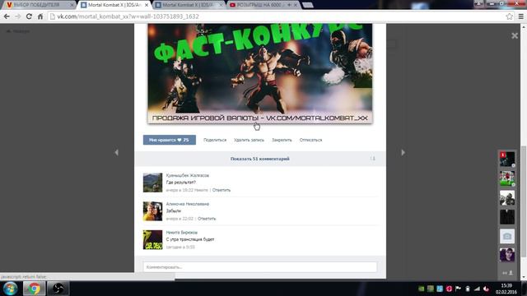Open the bottom friend chat avatar
This screenshot has width=527, height=296.
click(507, 255)
